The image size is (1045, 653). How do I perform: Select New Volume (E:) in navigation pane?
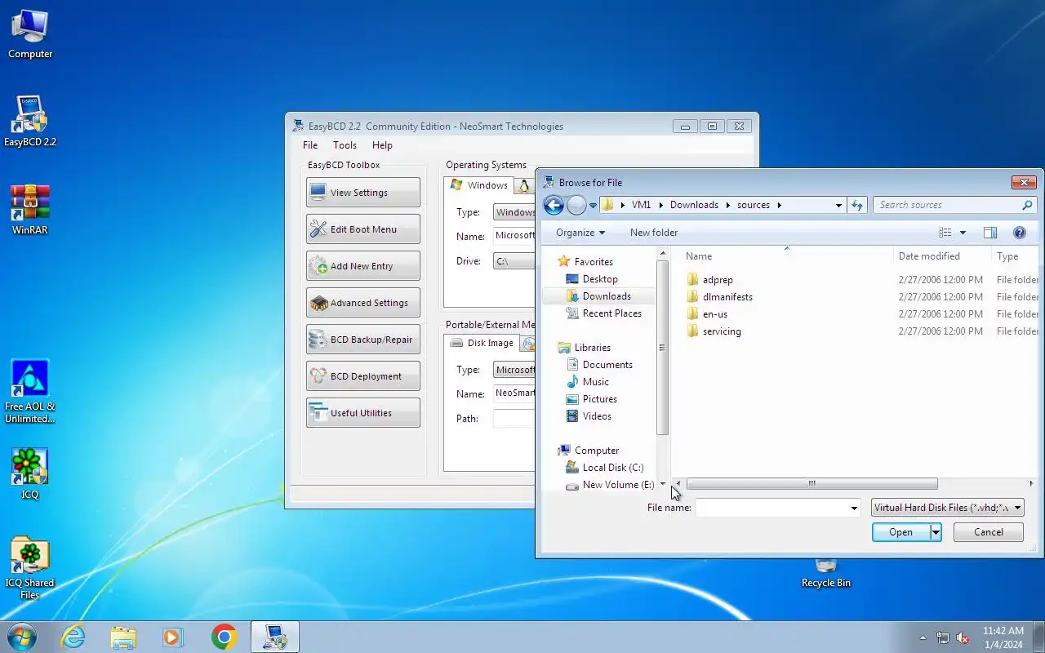[x=610, y=485]
